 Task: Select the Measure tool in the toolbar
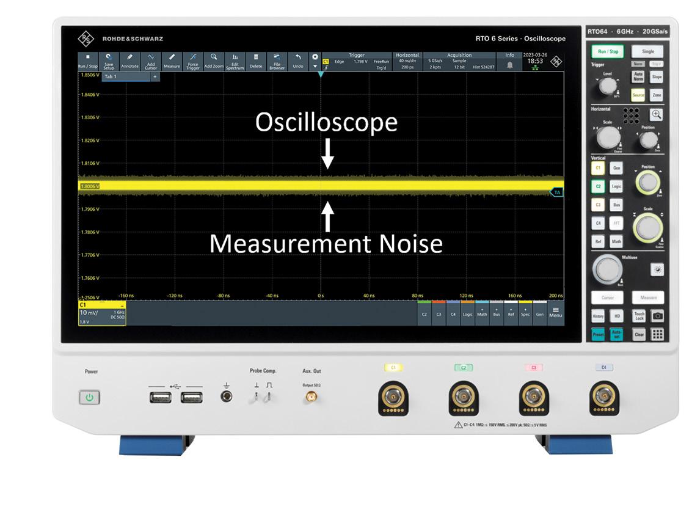click(x=172, y=61)
